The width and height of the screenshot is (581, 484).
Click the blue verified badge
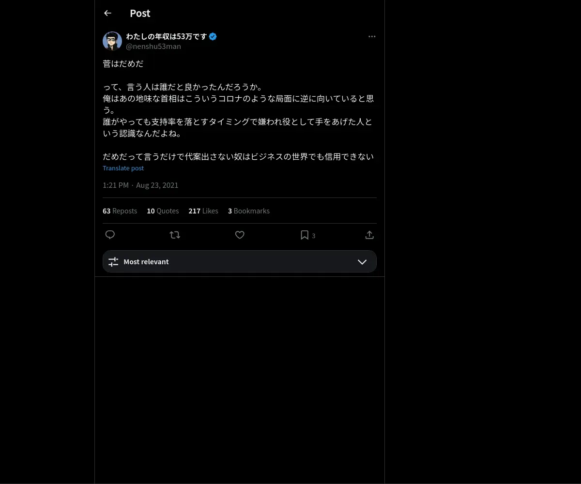[213, 36]
